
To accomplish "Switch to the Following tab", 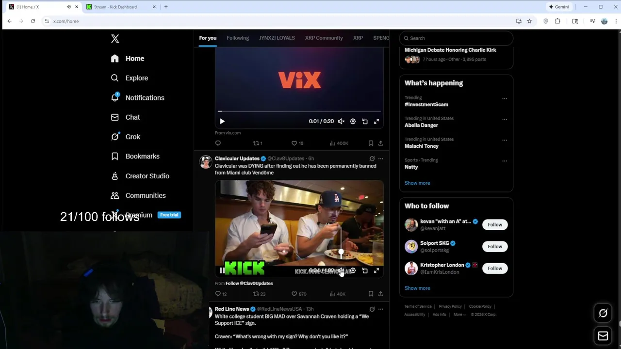I will tap(238, 38).
